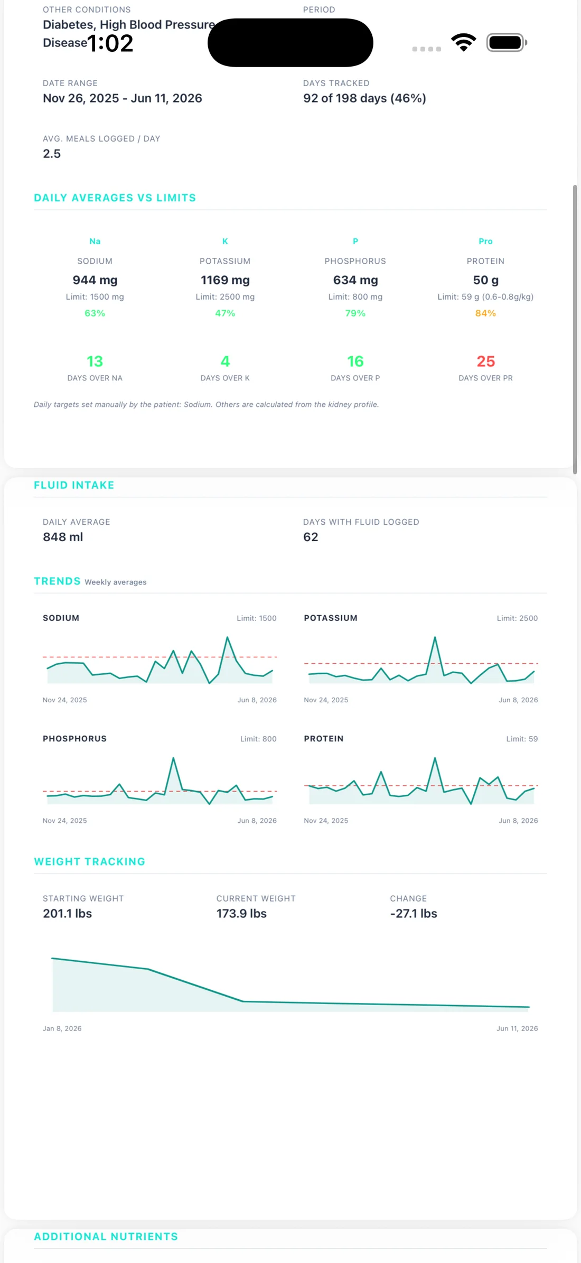Screen dimensions: 581x1263
Task: Select date range Nov 26, 2025 - Jun 11, 2026
Action: 123,98
